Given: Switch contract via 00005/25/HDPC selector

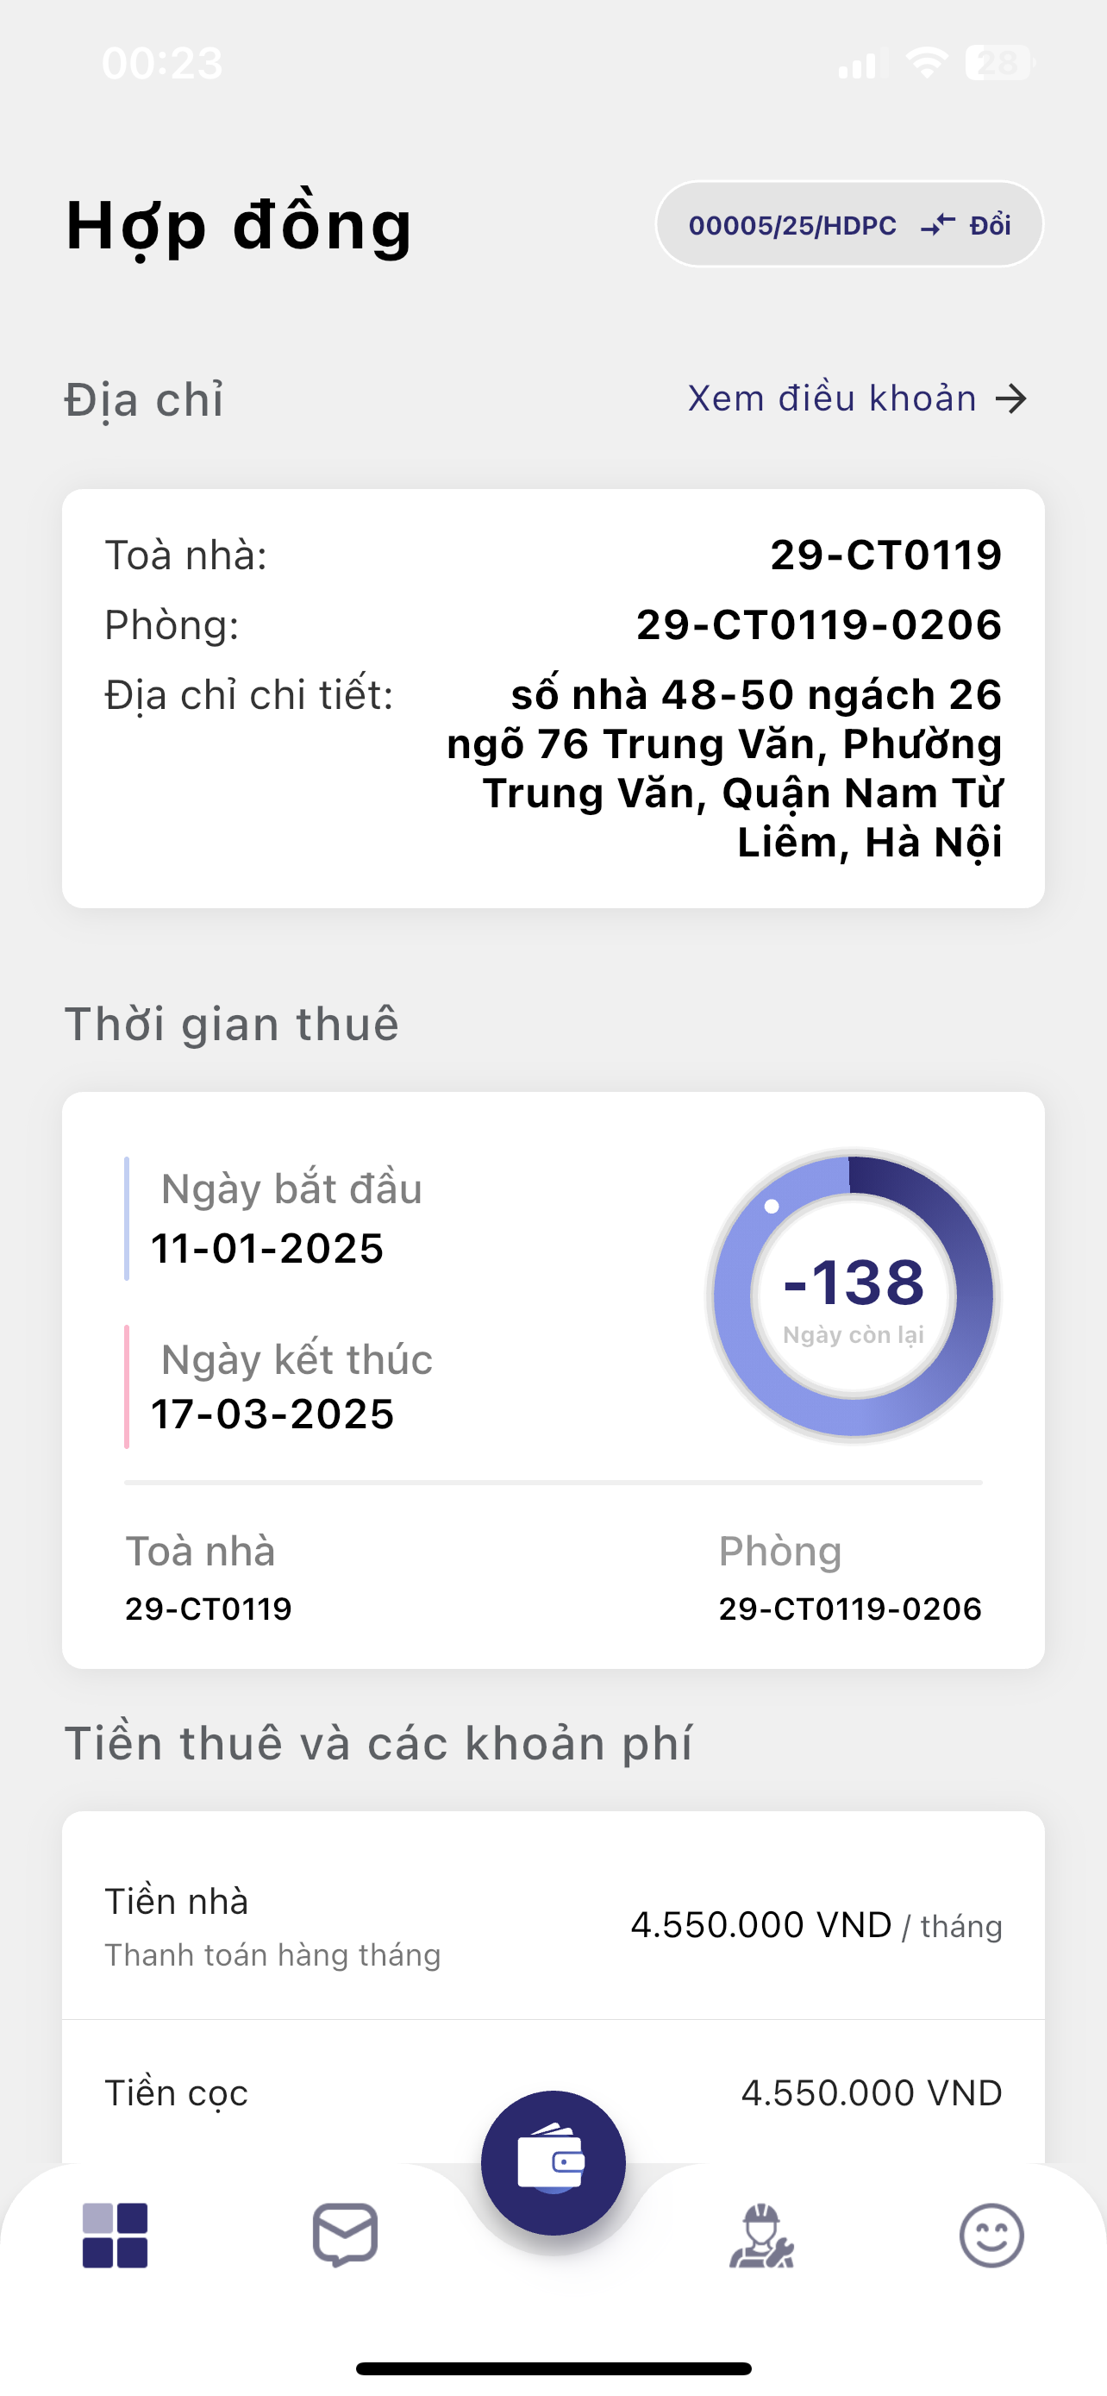Looking at the screenshot, I should point(792,225).
